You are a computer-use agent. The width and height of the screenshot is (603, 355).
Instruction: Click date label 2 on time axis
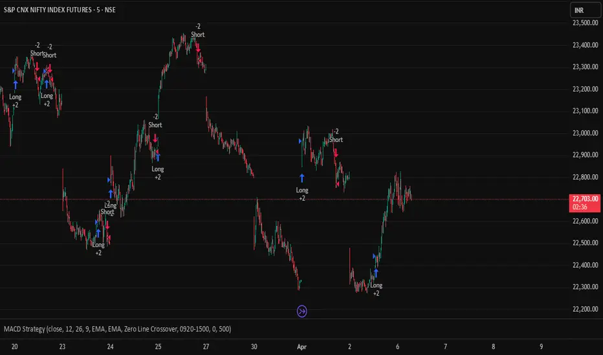click(349, 347)
